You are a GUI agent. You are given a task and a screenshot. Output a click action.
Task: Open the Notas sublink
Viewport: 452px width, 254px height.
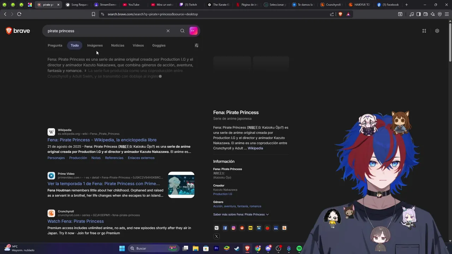tap(96, 158)
